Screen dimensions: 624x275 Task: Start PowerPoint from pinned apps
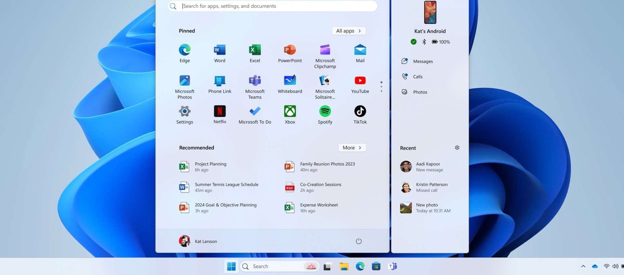[x=290, y=54]
